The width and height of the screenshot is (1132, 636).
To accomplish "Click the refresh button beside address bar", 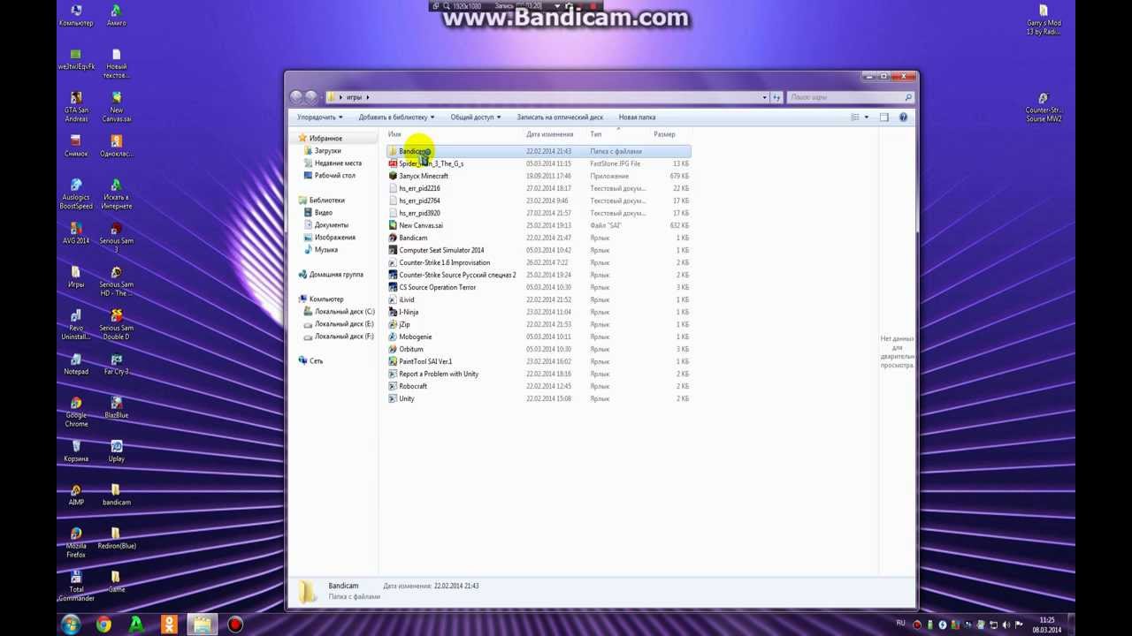I will 776,97.
